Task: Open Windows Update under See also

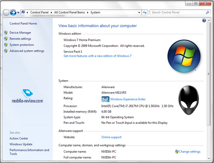Action: 21,144
